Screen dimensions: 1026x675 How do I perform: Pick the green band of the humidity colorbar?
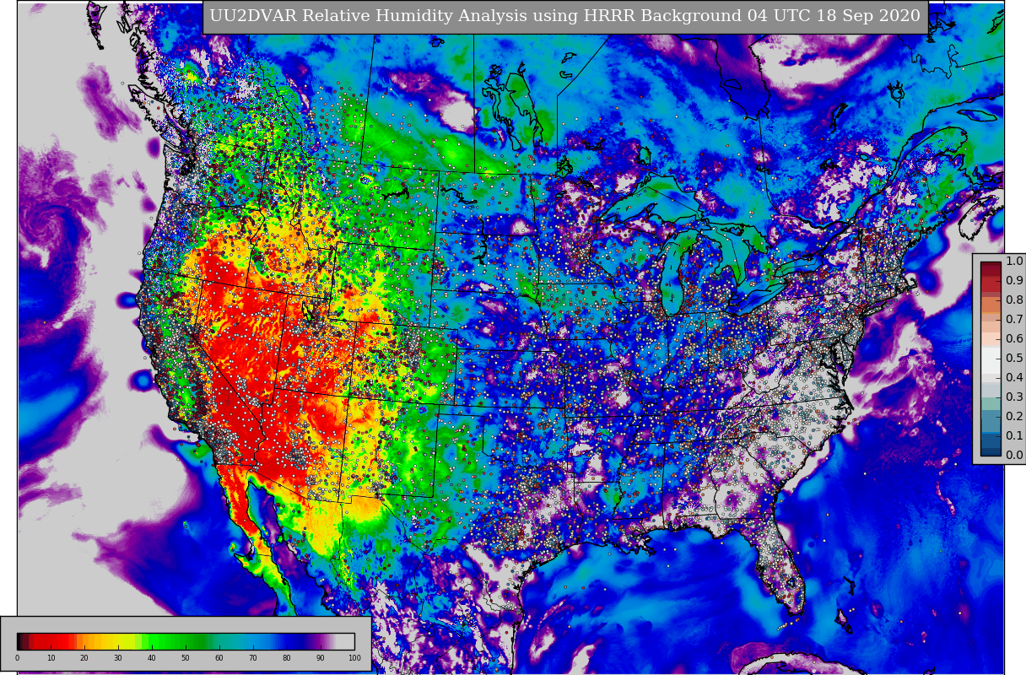coord(177,641)
